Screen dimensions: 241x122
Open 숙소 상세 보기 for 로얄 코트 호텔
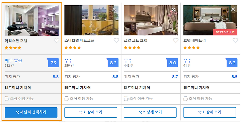pos(150,112)
